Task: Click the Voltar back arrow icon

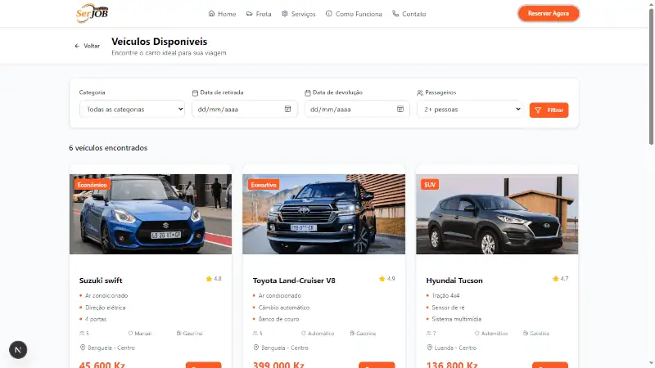Action: coord(77,46)
